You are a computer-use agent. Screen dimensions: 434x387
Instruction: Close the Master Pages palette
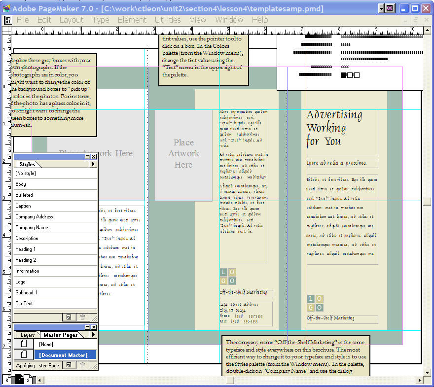coord(94,327)
